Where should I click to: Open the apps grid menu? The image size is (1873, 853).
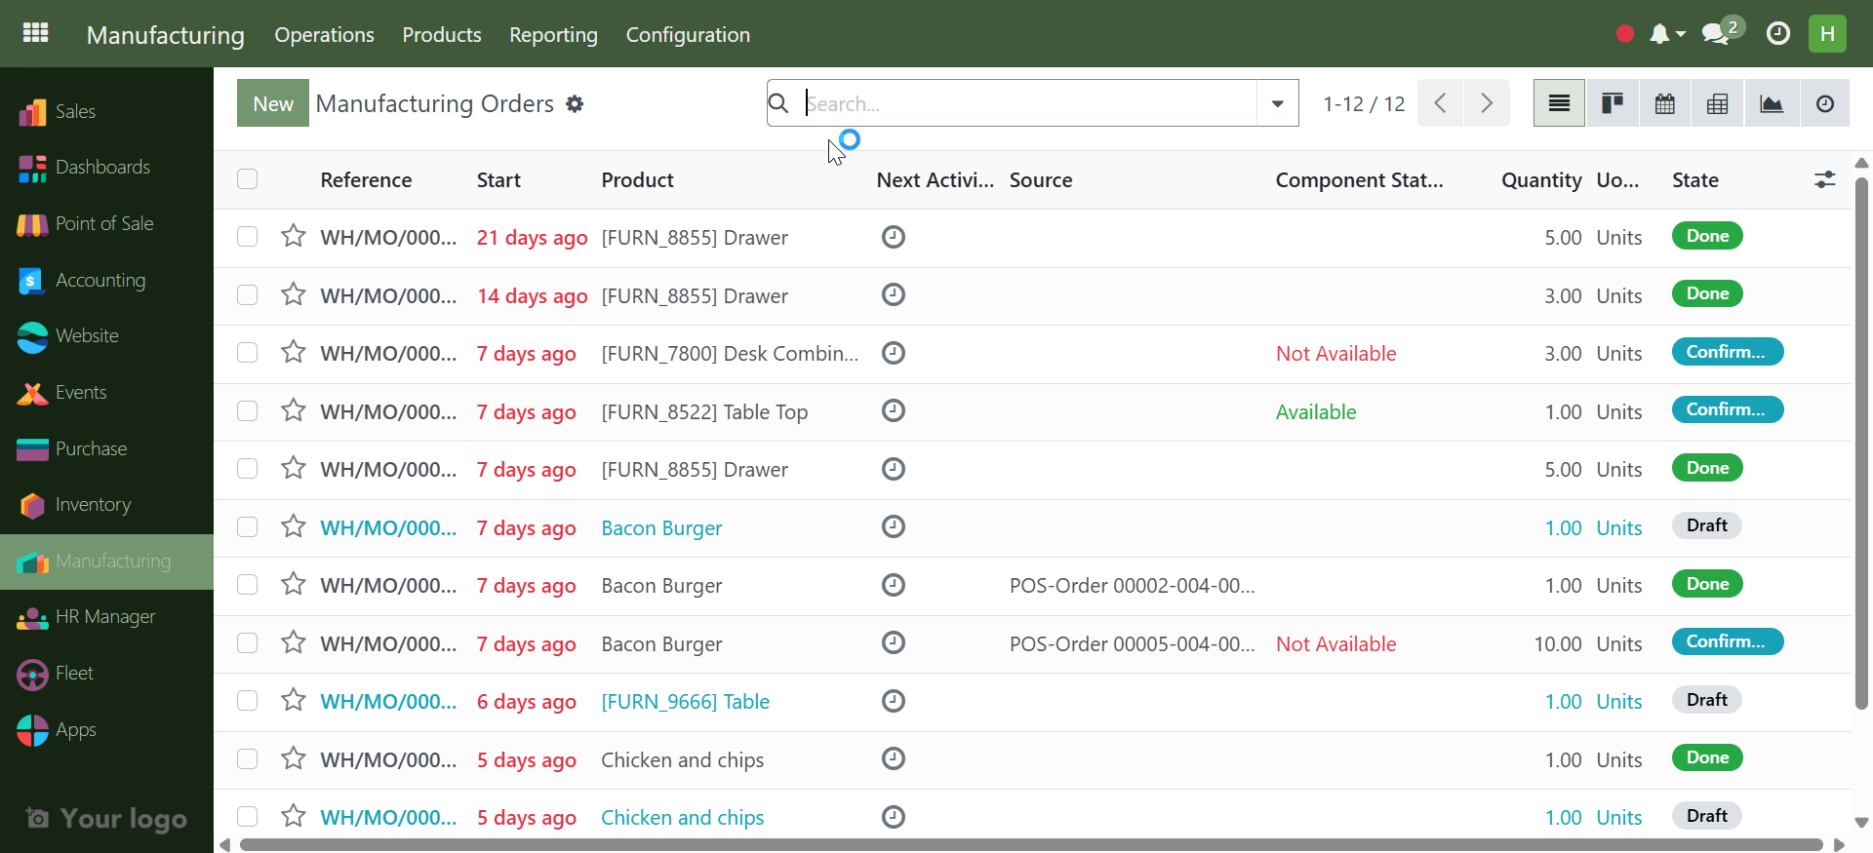tap(35, 33)
